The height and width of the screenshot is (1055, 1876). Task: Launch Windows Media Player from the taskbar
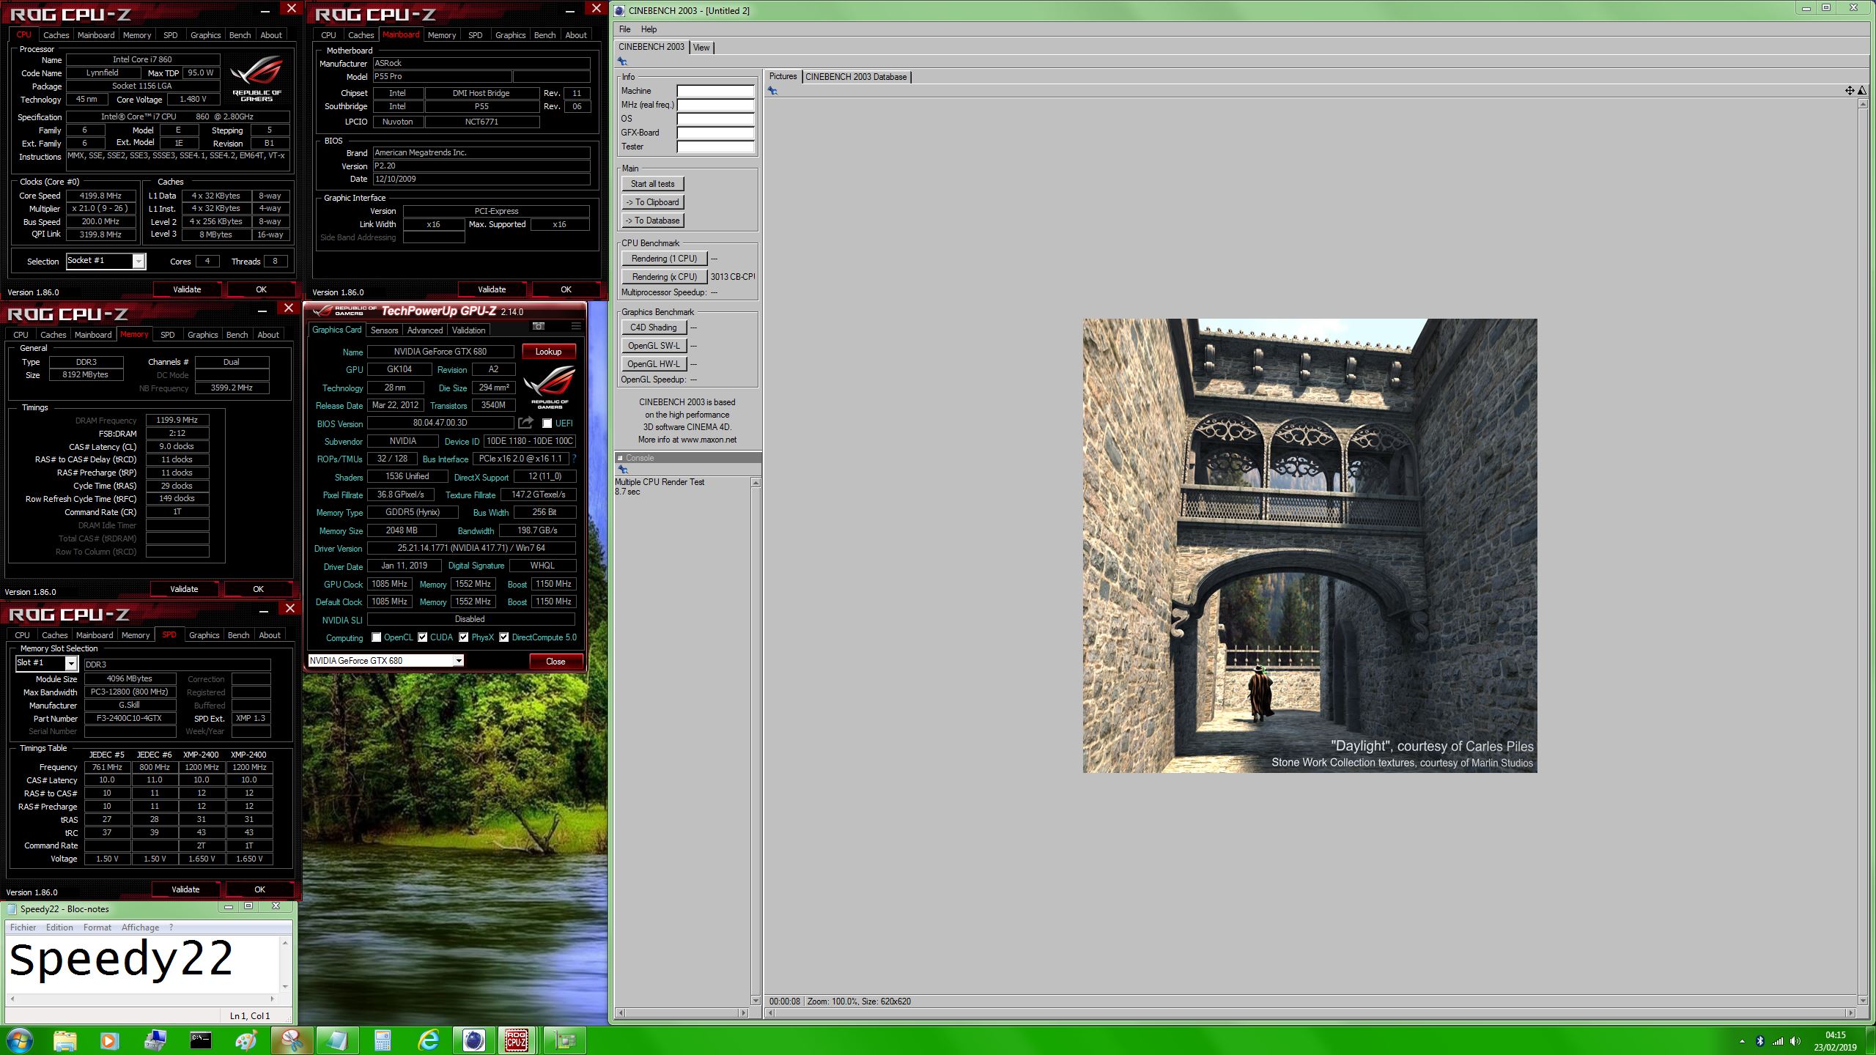pyautogui.click(x=108, y=1040)
